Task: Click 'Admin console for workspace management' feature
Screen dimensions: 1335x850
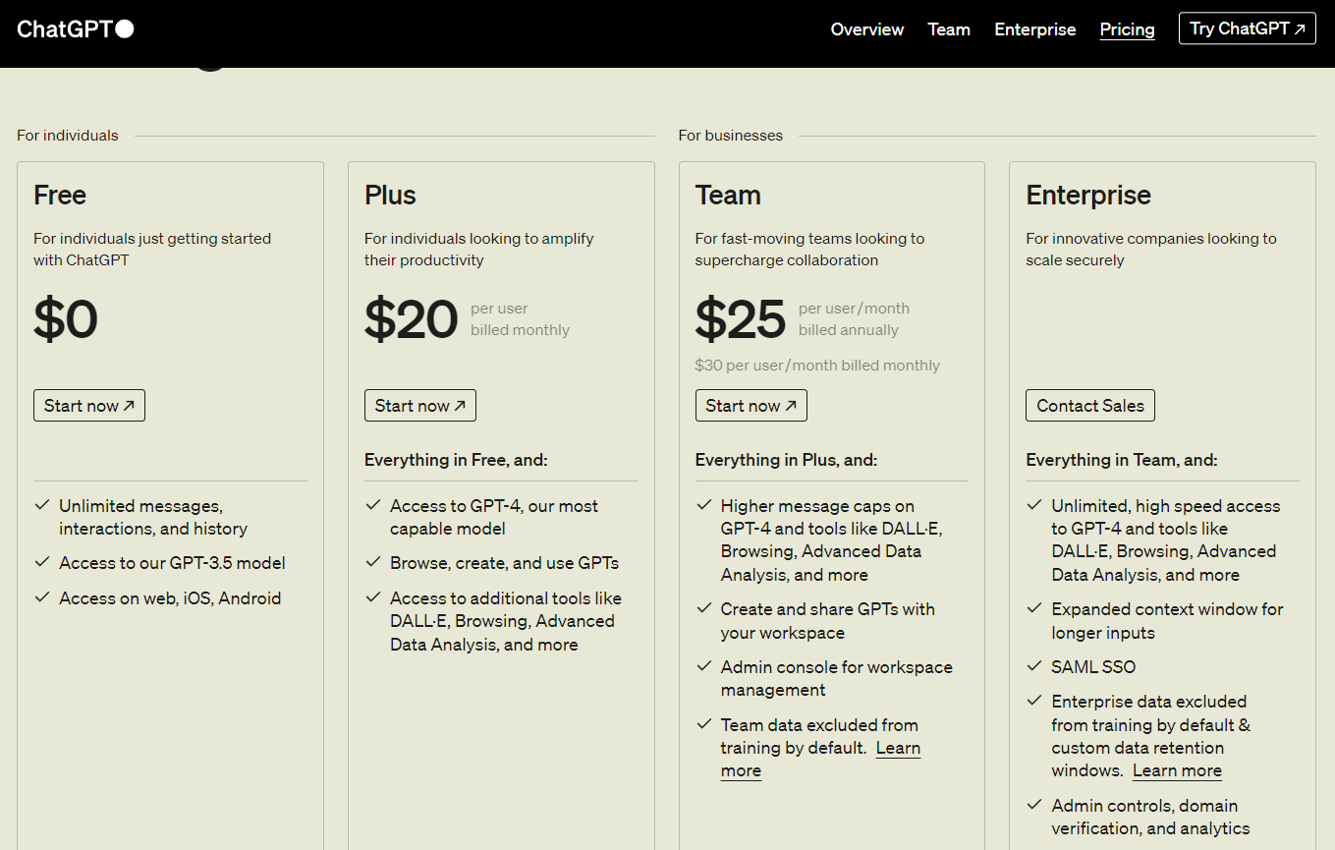Action: pyautogui.click(x=837, y=678)
